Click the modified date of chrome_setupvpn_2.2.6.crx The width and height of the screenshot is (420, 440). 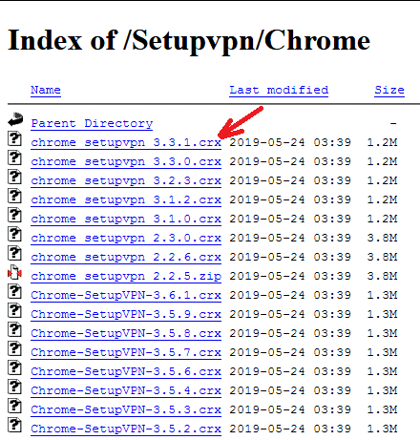pyautogui.click(x=290, y=257)
